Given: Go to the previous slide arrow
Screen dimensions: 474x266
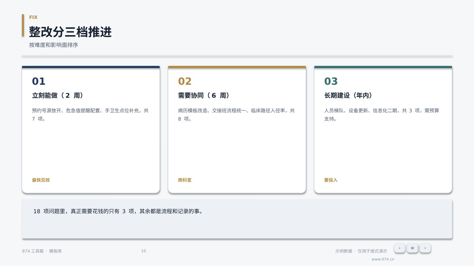Looking at the screenshot, I should tap(399, 248).
